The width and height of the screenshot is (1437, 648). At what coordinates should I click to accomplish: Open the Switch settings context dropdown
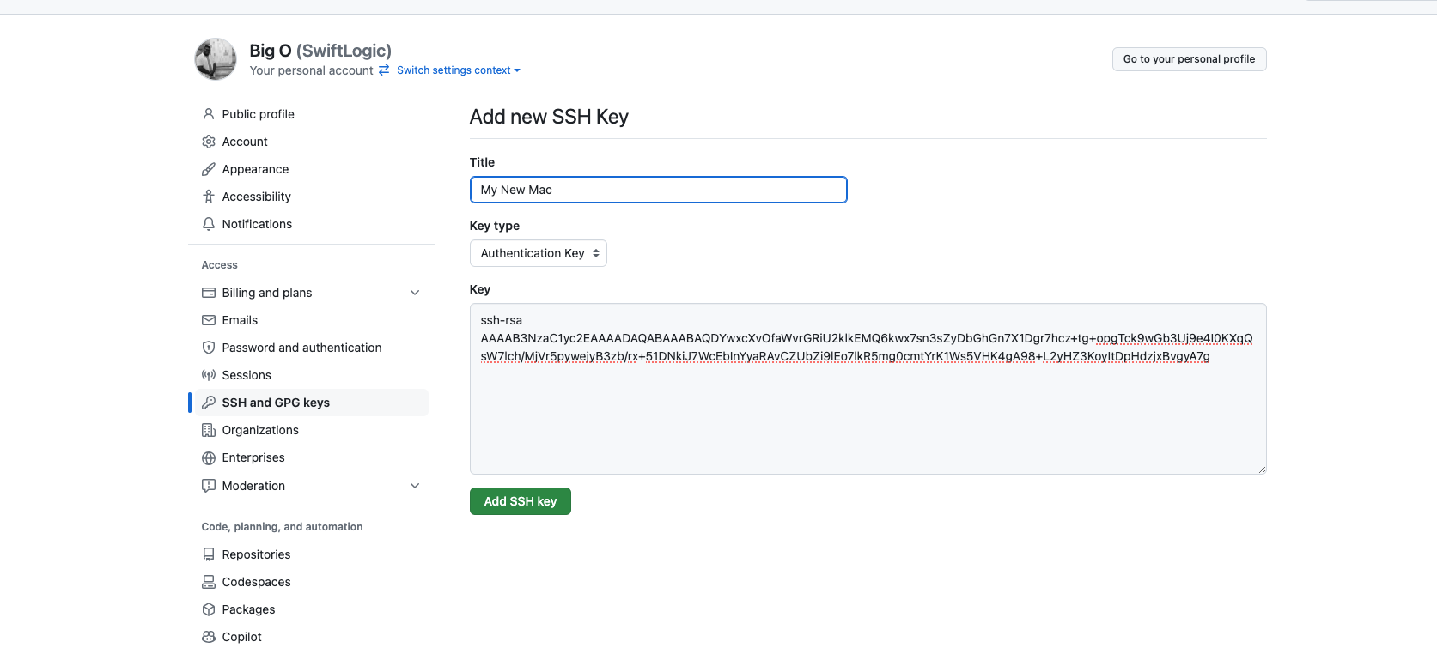pyautogui.click(x=458, y=70)
